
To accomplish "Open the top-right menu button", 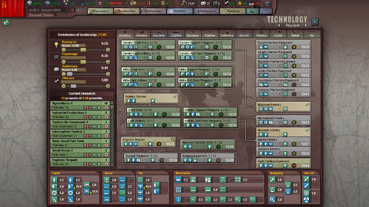I will tap(267, 4).
